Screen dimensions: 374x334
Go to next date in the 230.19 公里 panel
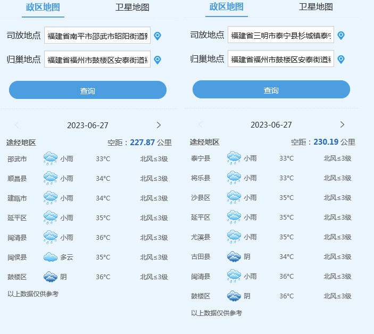coord(342,124)
